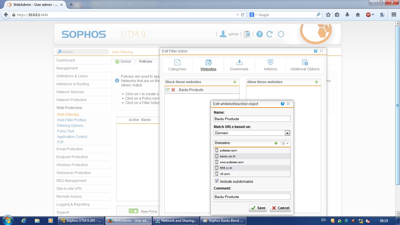Image resolution: width=400 pixels, height=225 pixels.
Task: Switch to the Additional Options tab
Action: click(305, 65)
